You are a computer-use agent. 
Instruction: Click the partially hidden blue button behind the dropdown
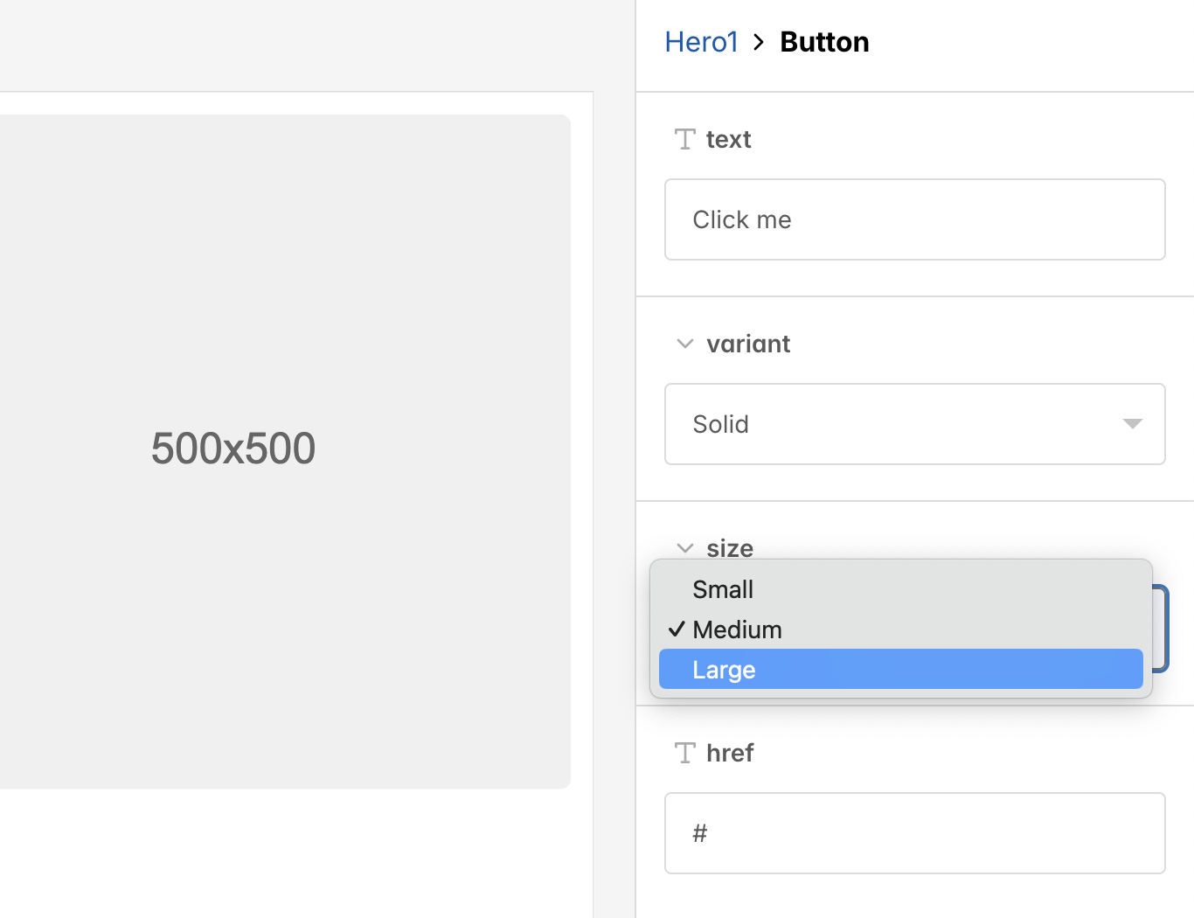1163,629
